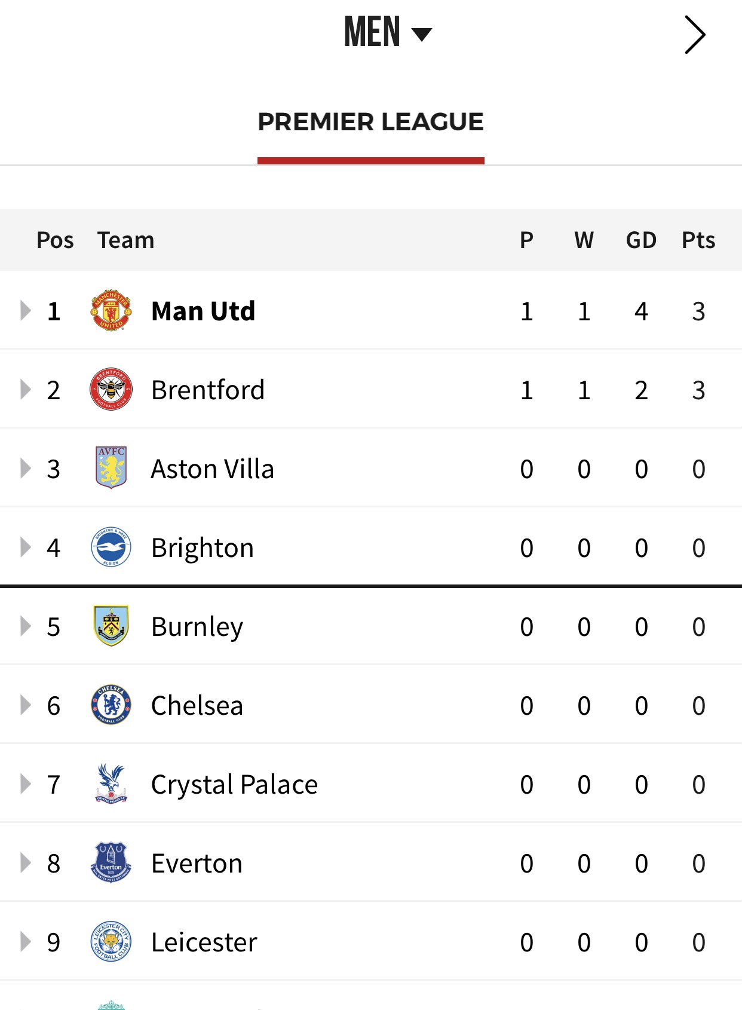Select the Premier League tab

click(x=370, y=122)
